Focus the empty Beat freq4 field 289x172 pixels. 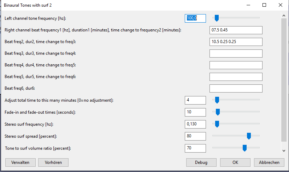tap(236, 65)
